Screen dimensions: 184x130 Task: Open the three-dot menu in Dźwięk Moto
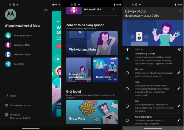[x=180, y=11]
